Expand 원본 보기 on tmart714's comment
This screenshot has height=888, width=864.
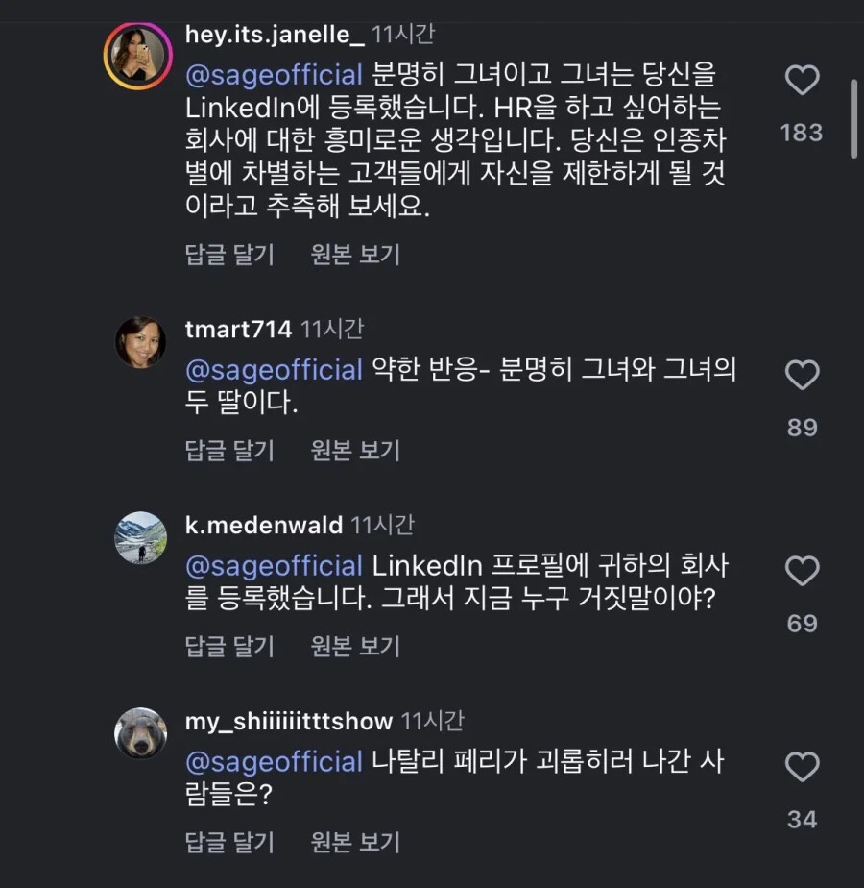355,451
